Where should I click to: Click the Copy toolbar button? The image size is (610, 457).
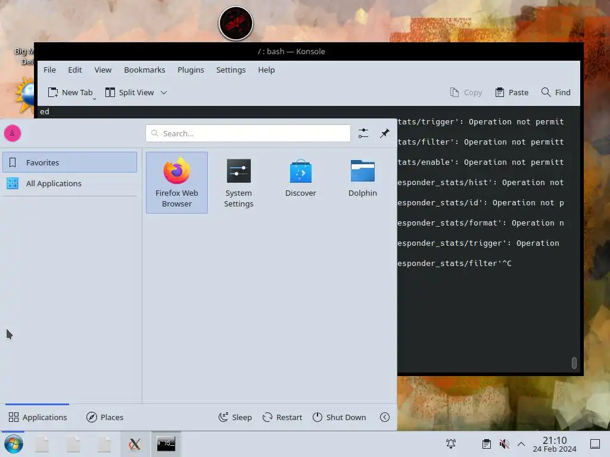tap(466, 92)
